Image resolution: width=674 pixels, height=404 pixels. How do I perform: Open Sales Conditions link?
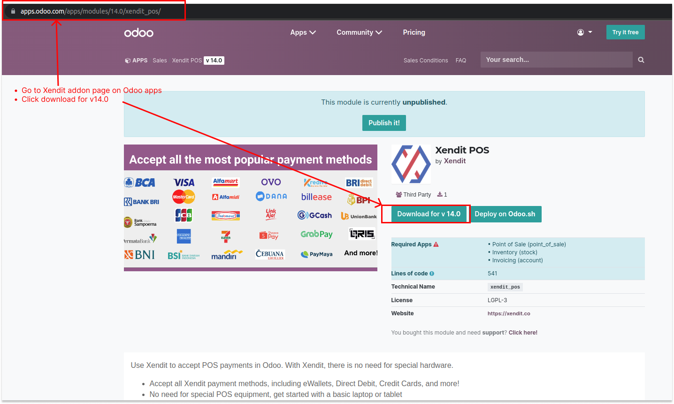coord(426,61)
